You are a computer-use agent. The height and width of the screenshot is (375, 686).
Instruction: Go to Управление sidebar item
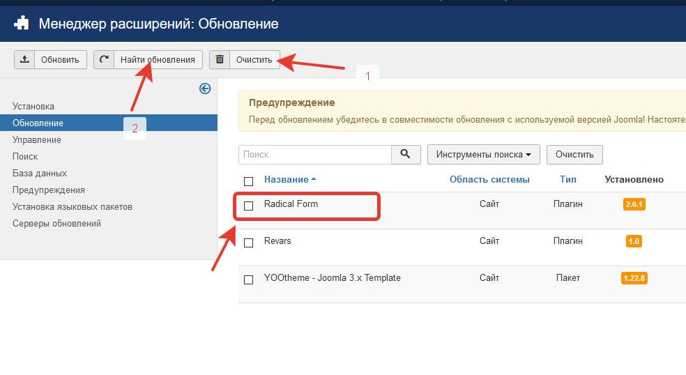click(x=37, y=140)
